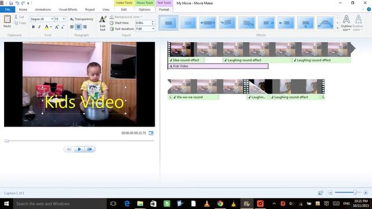Click the Start time input field

click(143, 23)
